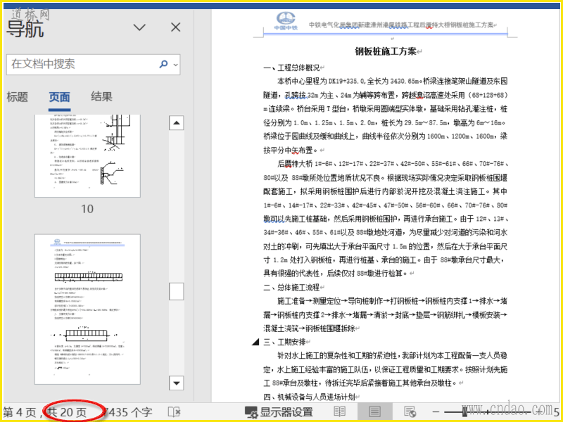
Task: Collapse the 三、工期安排 heading triangle
Action: [255, 342]
